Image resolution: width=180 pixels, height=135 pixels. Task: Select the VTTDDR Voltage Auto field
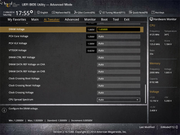pyautogui.click(x=119, y=51)
